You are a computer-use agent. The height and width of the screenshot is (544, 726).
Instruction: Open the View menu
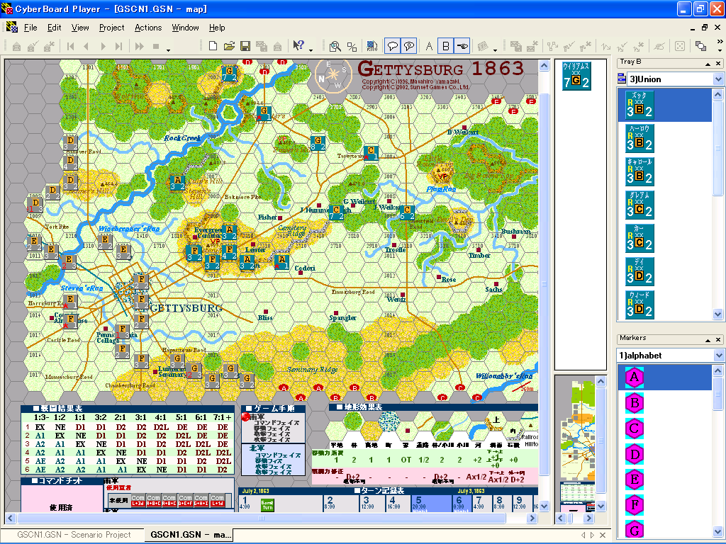pos(80,28)
